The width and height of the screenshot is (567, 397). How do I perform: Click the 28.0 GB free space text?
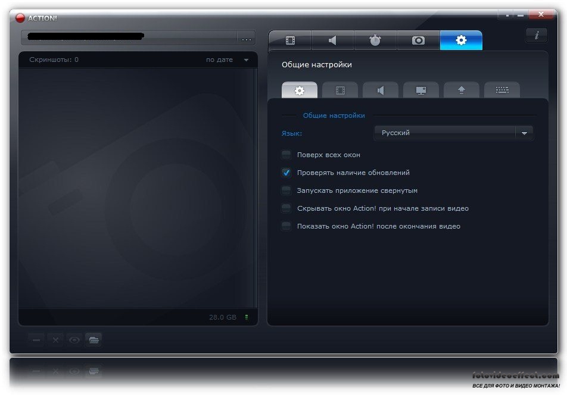(222, 317)
